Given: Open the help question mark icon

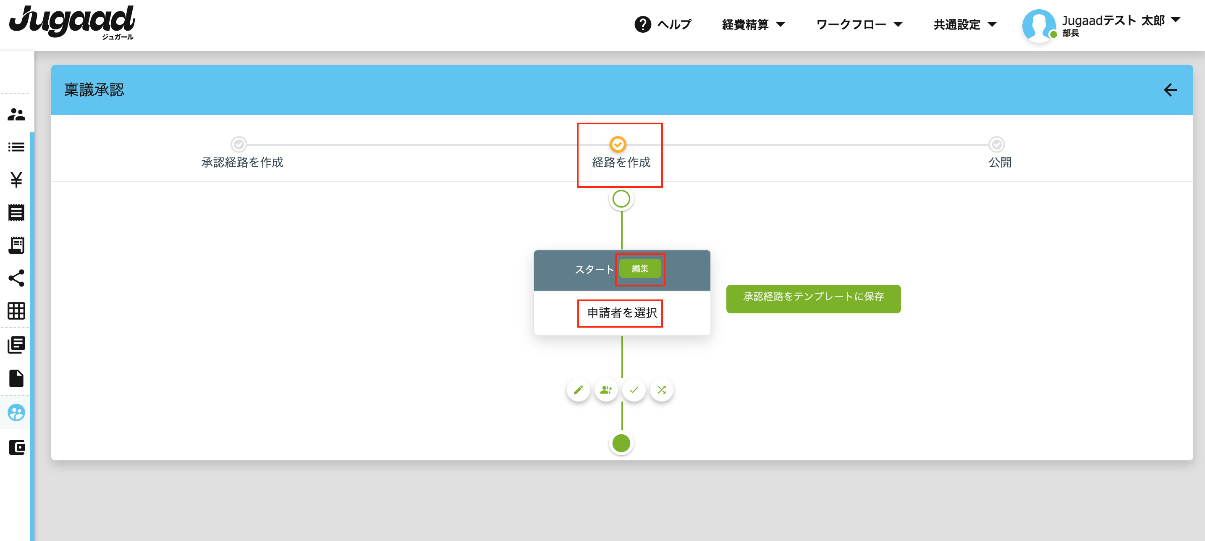Looking at the screenshot, I should [643, 24].
